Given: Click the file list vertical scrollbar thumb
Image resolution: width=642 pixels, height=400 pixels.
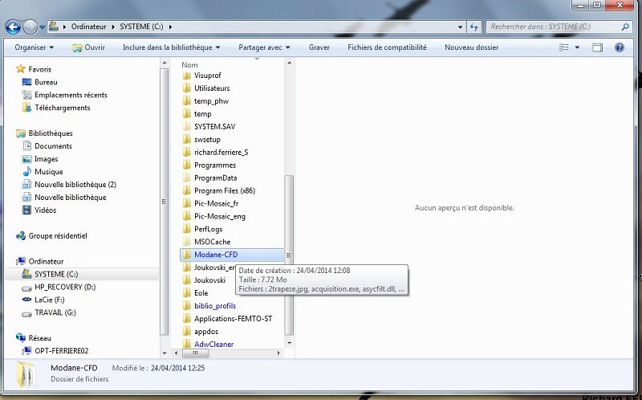Looking at the screenshot, I should (x=289, y=255).
